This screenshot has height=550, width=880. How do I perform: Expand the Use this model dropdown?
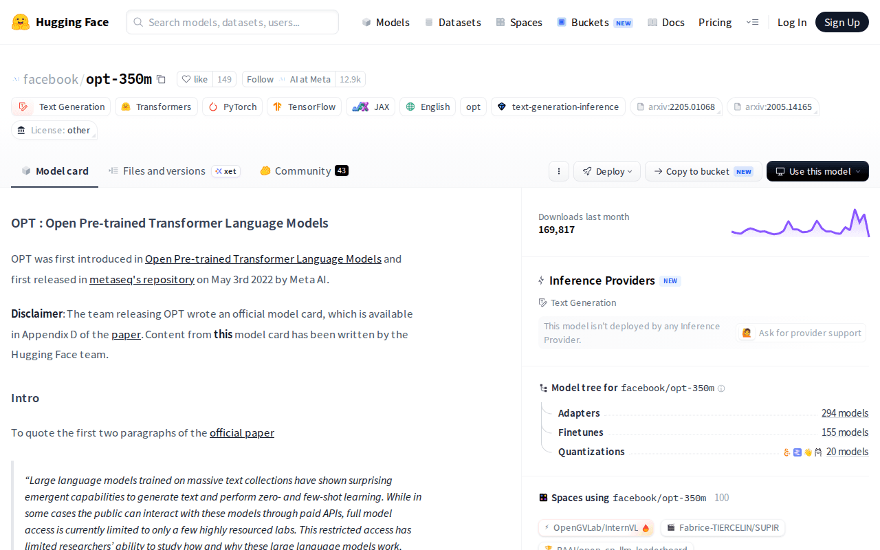point(817,171)
